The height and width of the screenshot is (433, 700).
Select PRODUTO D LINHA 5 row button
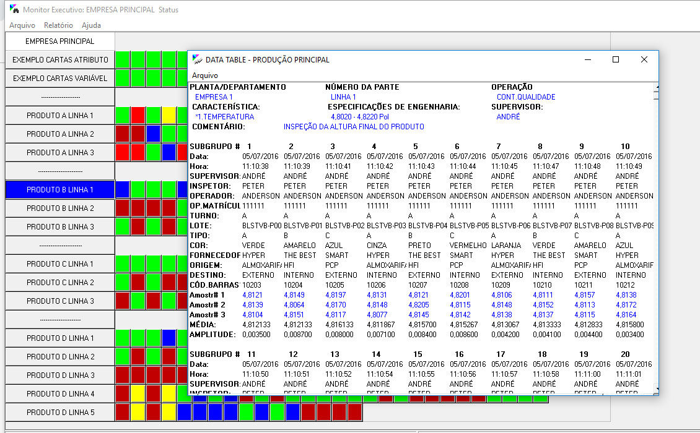pos(60,413)
